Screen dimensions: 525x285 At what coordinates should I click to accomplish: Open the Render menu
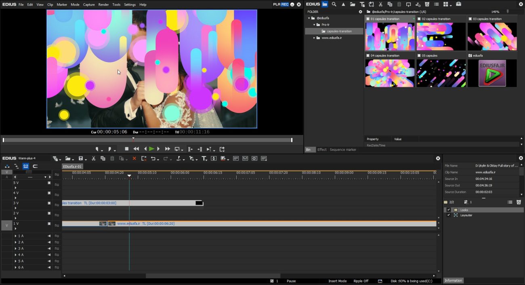[x=103, y=4]
